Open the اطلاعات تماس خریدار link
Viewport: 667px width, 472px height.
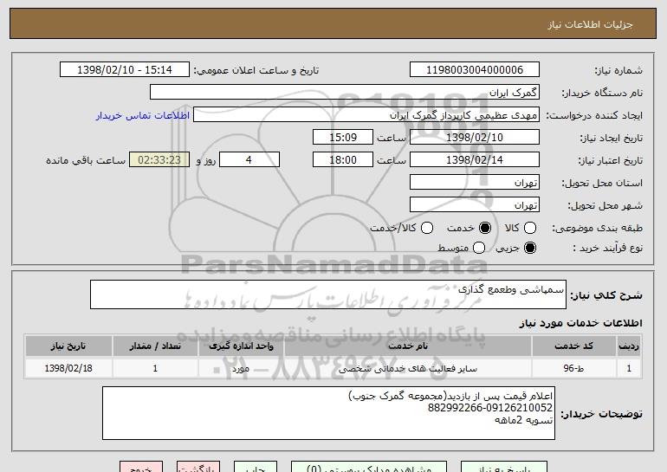click(143, 115)
